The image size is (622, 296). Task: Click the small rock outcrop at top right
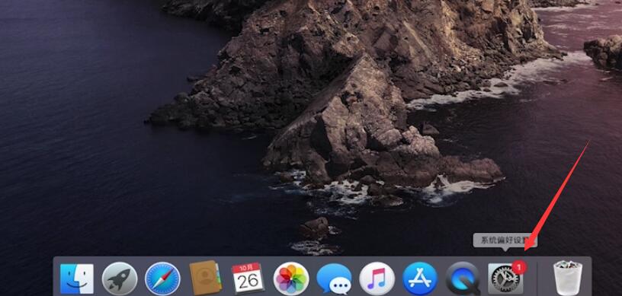[x=604, y=52]
